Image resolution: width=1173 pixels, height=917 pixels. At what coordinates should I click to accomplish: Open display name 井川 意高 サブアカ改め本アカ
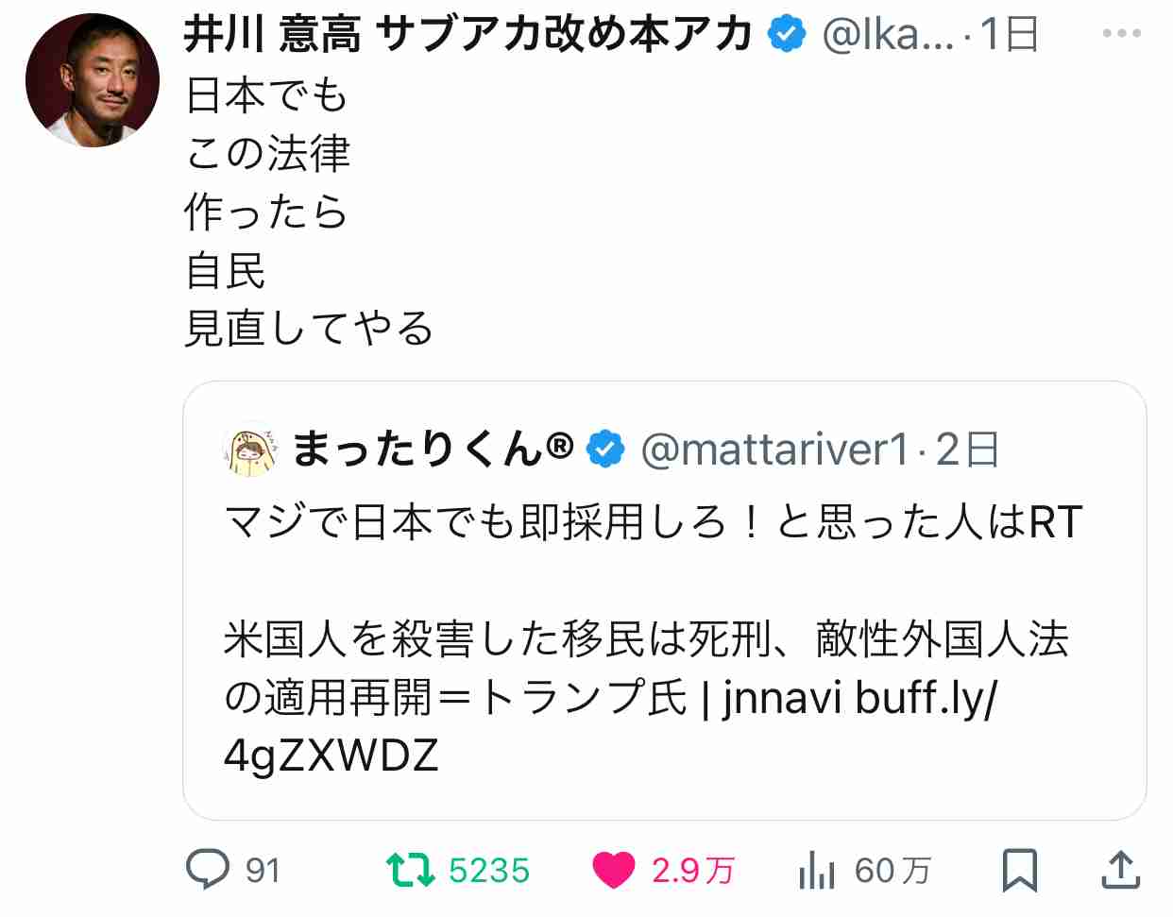coord(467,35)
